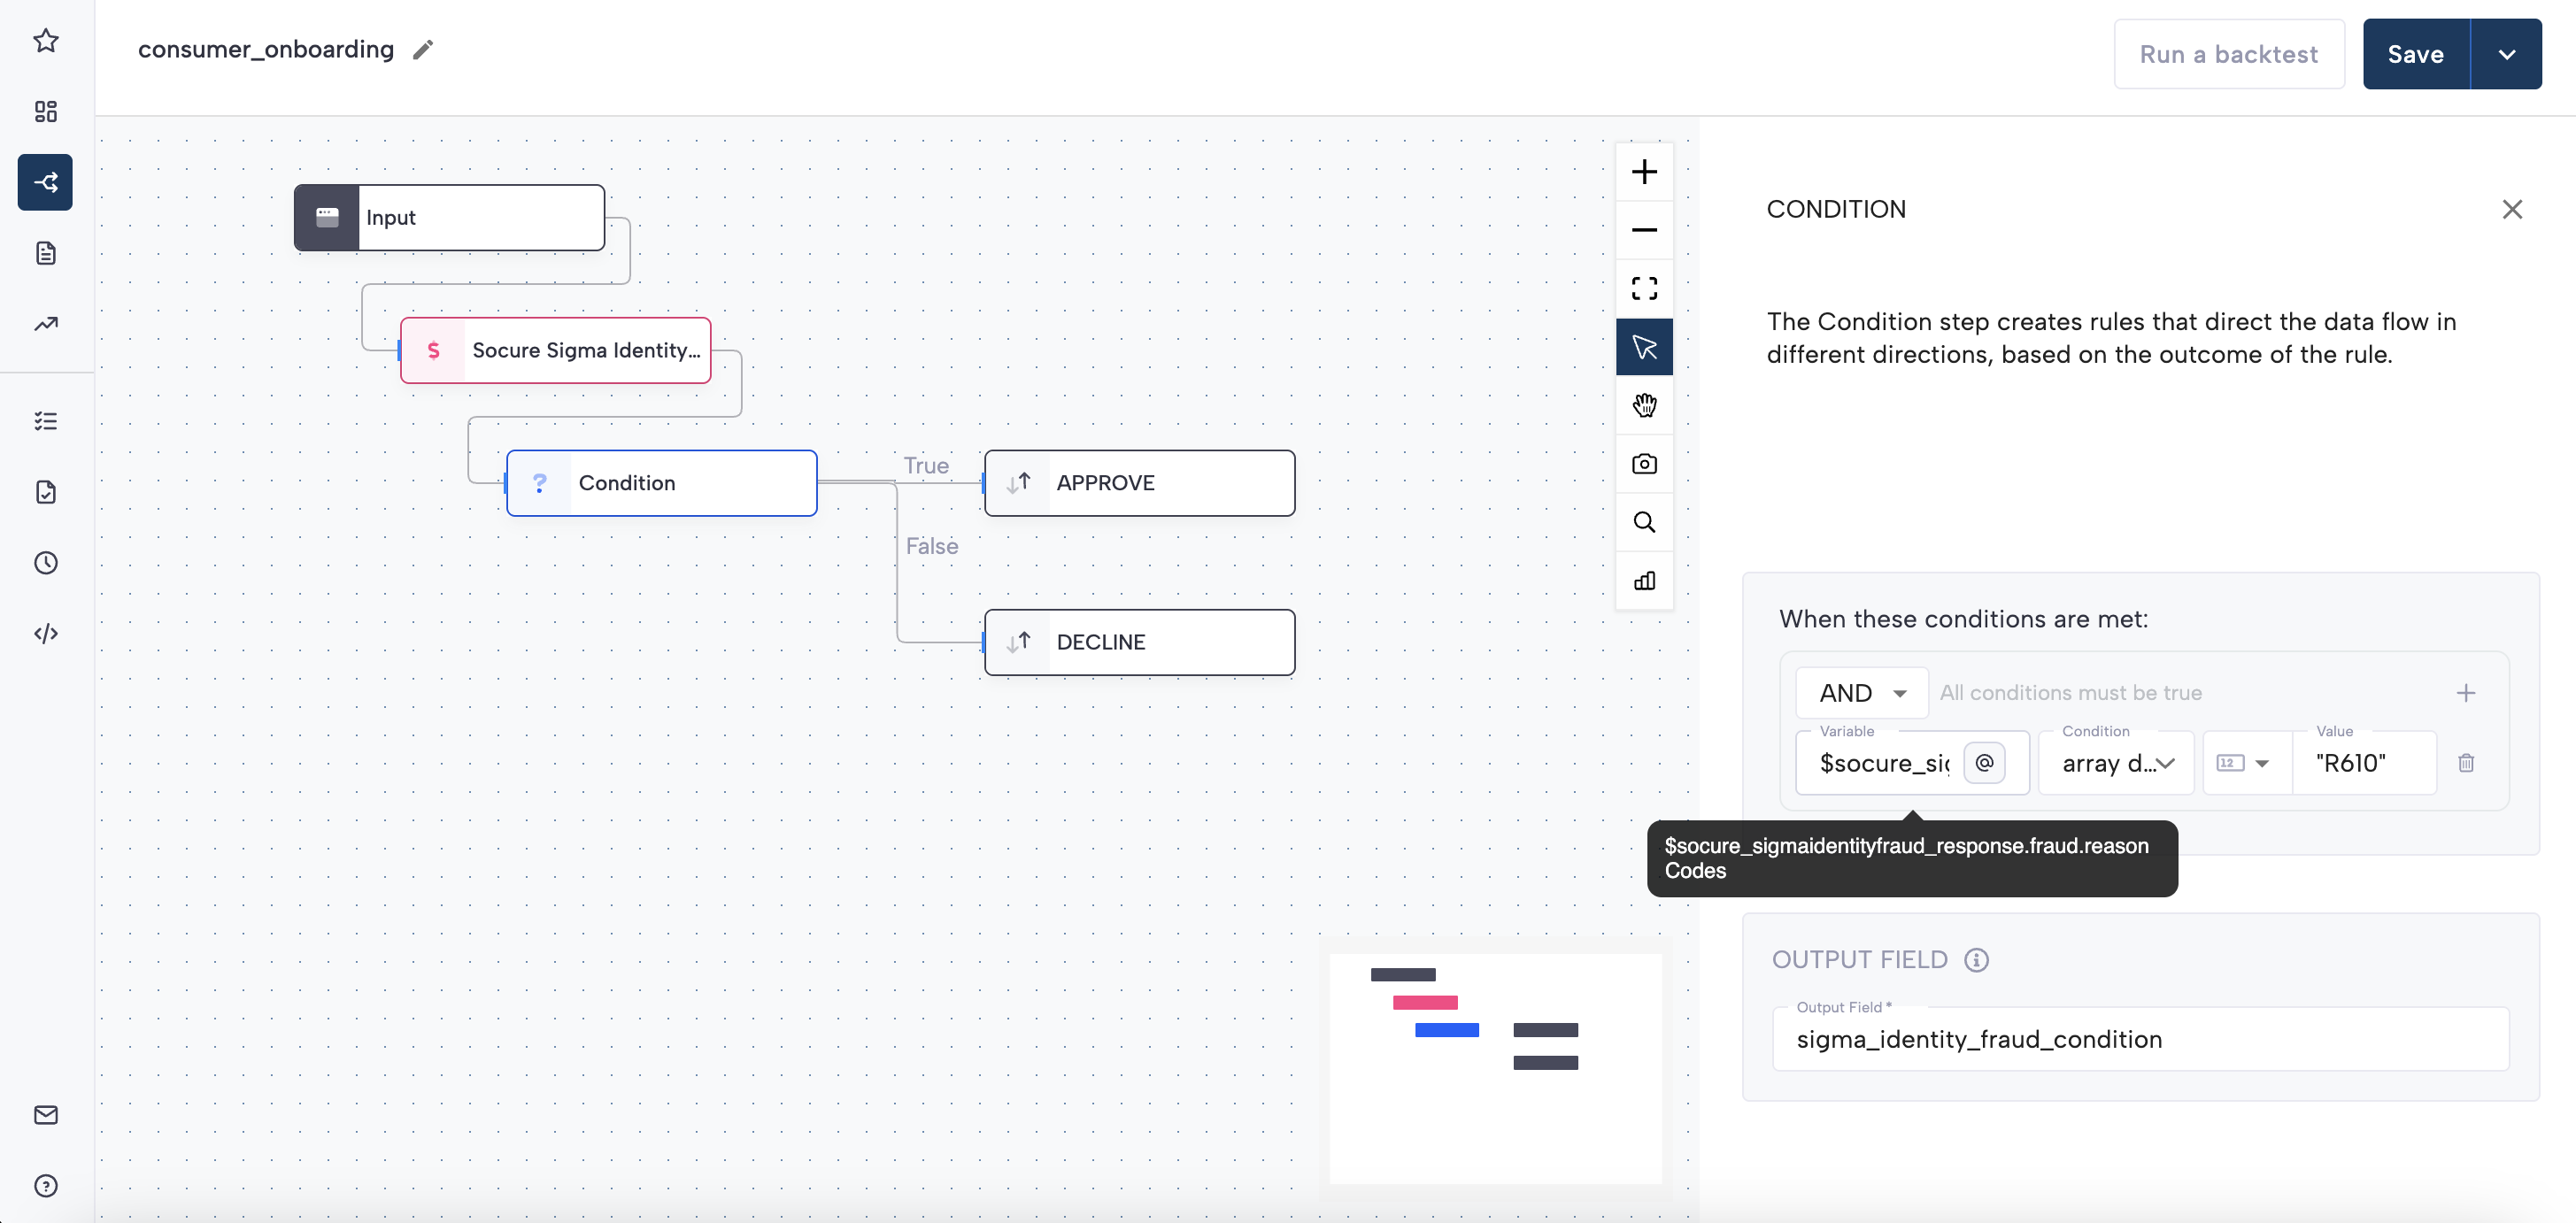2576x1223 pixels.
Task: Click the zoom in plus icon
Action: [x=1644, y=172]
